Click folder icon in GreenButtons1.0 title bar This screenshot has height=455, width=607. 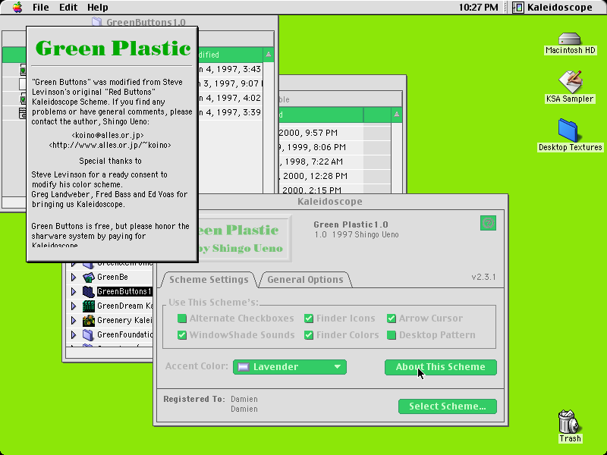[97, 22]
